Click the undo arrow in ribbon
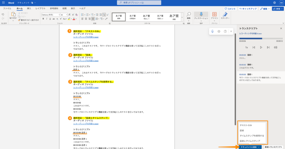285x149 pixels. point(3,14)
